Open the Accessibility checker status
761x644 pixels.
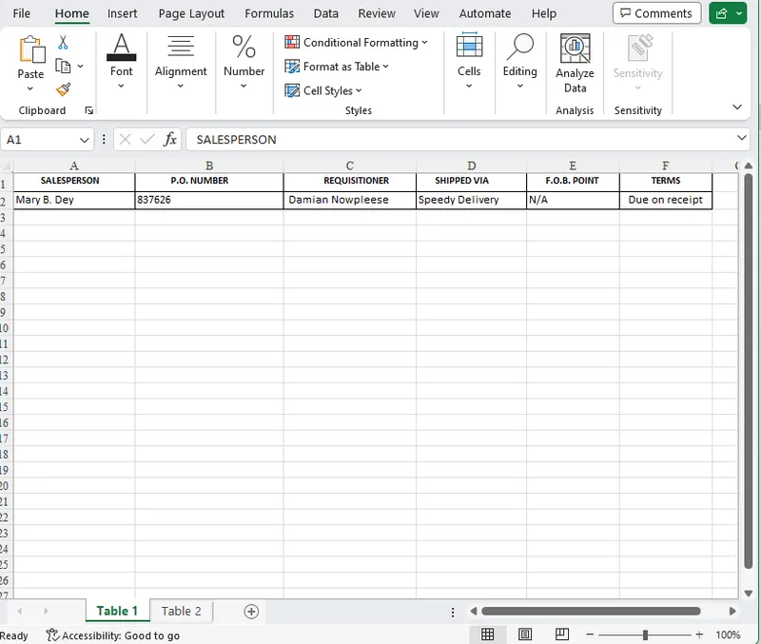pos(113,635)
